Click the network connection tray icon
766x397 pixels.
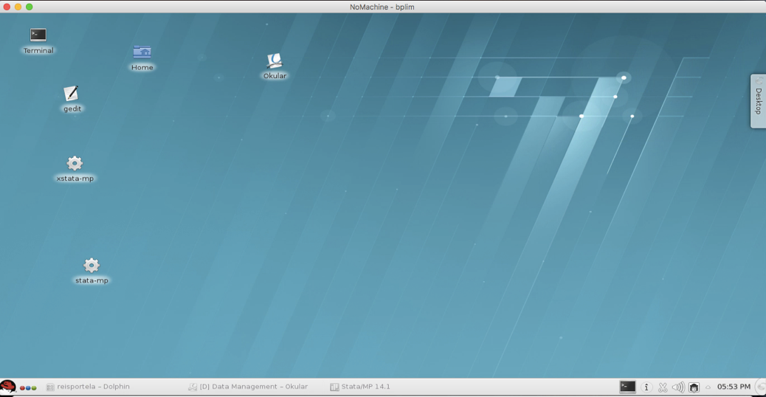click(694, 387)
